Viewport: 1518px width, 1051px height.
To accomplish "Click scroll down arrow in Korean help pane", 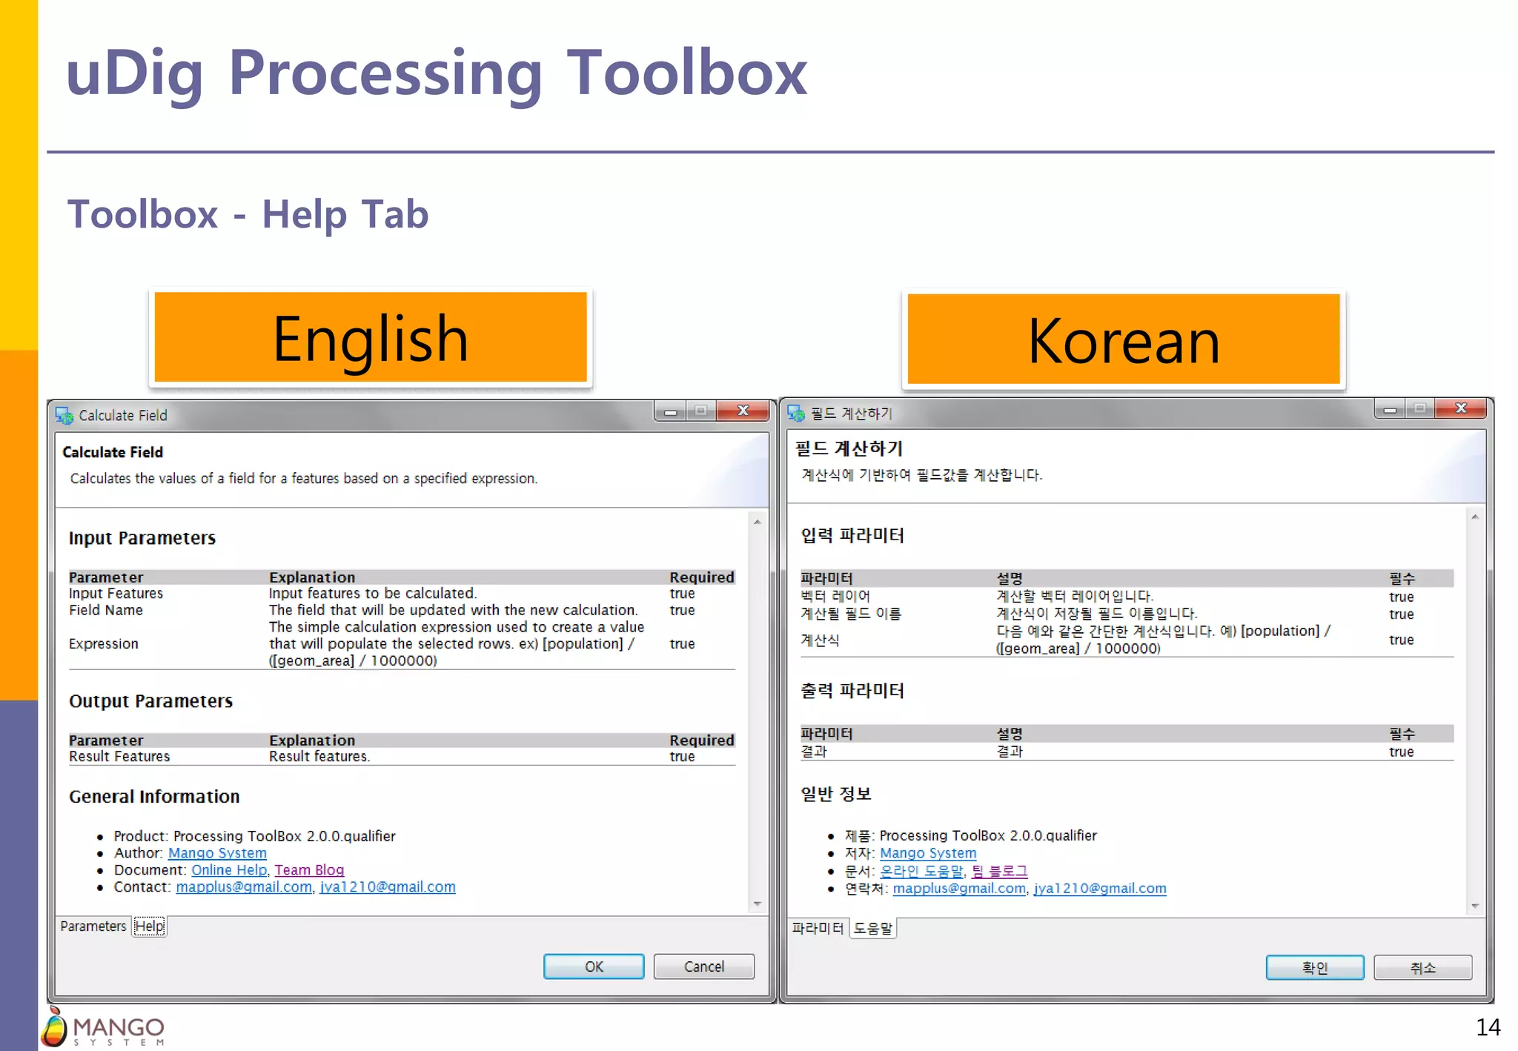I will point(1475,906).
